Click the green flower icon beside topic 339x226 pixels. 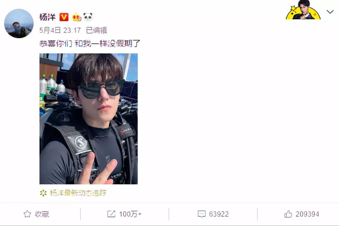pos(43,193)
